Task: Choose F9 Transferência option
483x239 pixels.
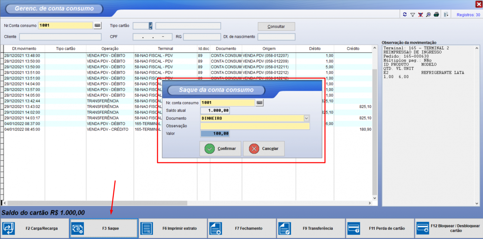Action: (311, 228)
